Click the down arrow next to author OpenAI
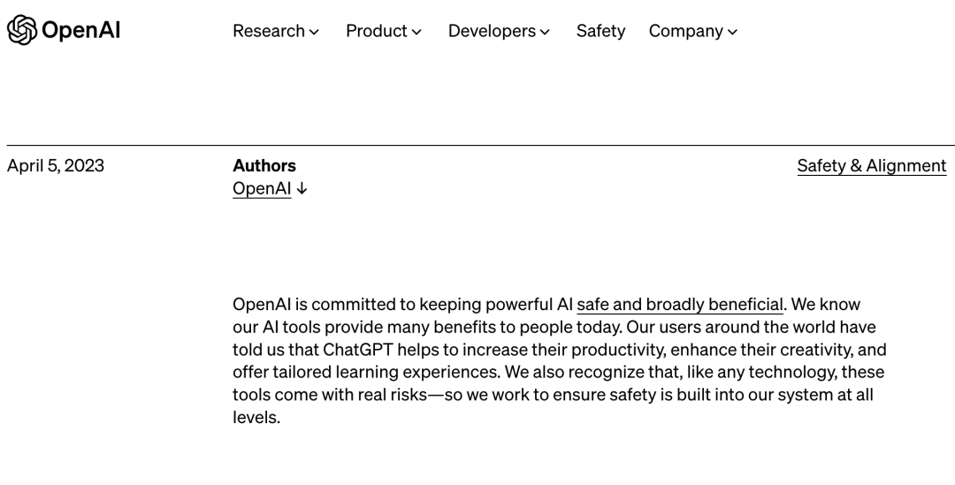Viewport: 955px width, 485px height. [302, 189]
